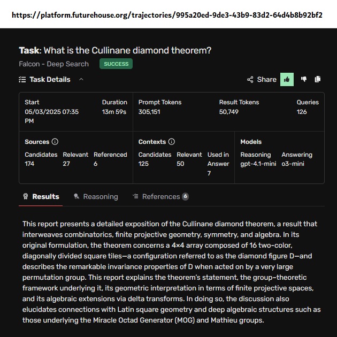
Task: Click the page URL at the top
Action: pyautogui.click(x=168, y=14)
